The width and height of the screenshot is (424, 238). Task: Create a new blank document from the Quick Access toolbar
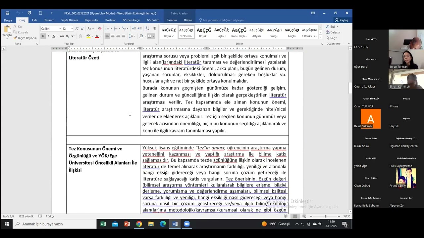coord(40,13)
